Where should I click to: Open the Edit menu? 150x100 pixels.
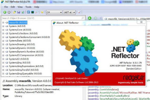tap(13, 7)
